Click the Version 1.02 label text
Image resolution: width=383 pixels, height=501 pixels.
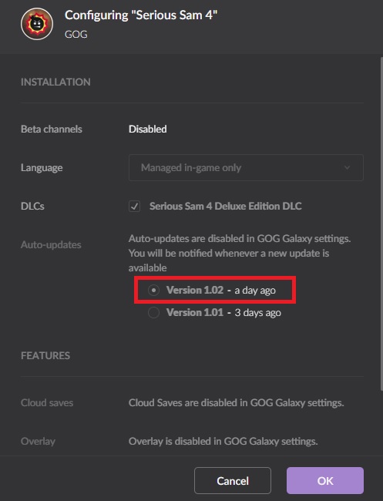(195, 290)
